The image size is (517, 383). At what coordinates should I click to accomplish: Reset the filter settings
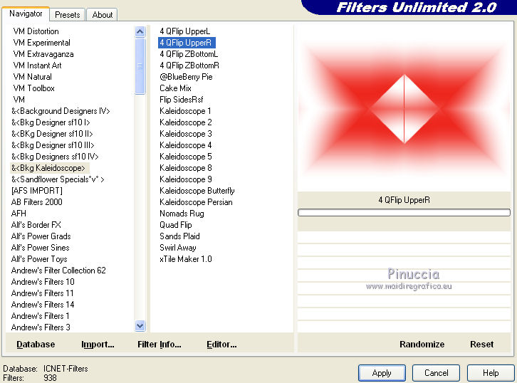(481, 345)
